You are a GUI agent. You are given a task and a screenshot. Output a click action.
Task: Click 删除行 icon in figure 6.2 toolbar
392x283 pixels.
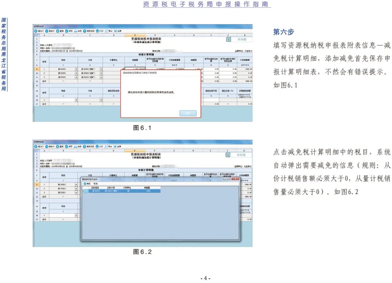(47, 146)
